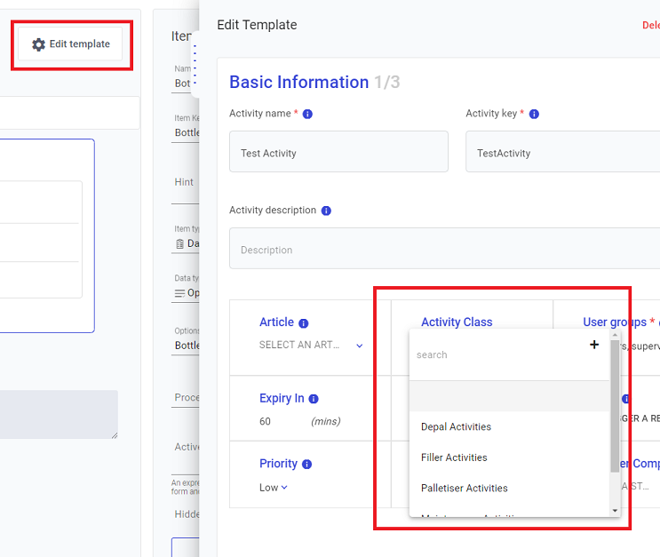
Task: Click the info icon beside Activity description
Action: coord(326,211)
